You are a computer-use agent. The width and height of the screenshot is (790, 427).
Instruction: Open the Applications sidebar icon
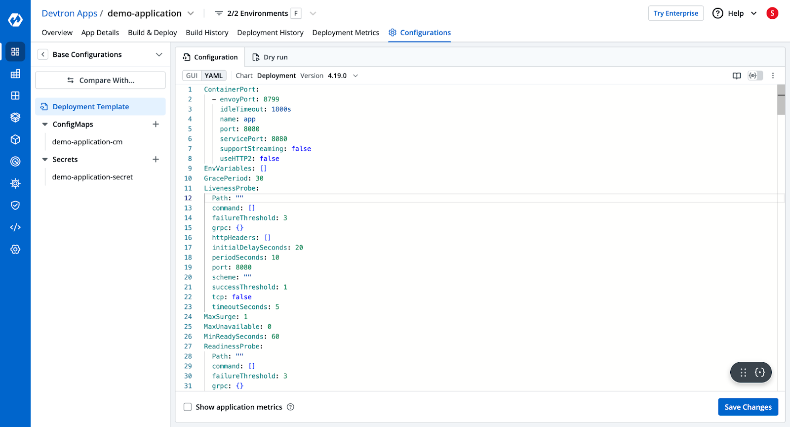[x=15, y=51]
